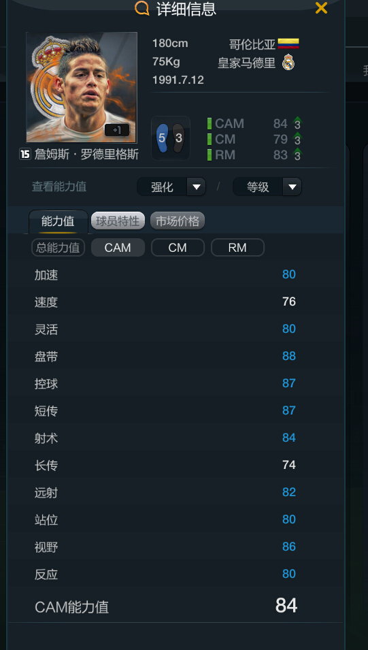Viewport: 368px width, 650px height.
Task: Switch to the 市场价格 tab
Action: click(x=178, y=221)
